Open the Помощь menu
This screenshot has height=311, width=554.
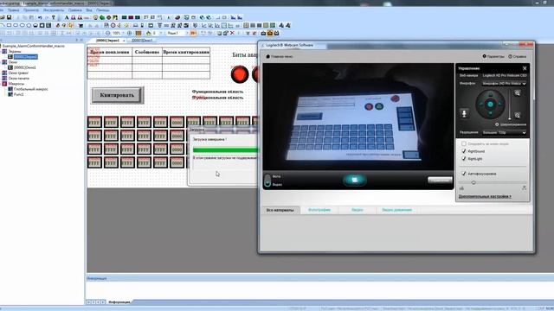[x=103, y=10]
